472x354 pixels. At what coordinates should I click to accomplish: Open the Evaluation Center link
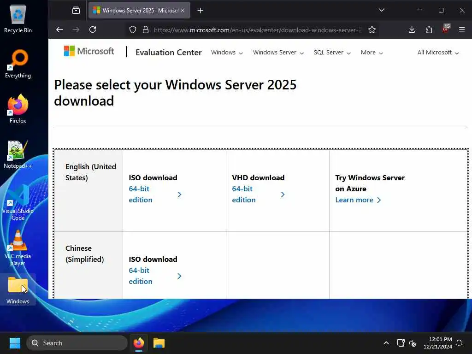pyautogui.click(x=169, y=53)
